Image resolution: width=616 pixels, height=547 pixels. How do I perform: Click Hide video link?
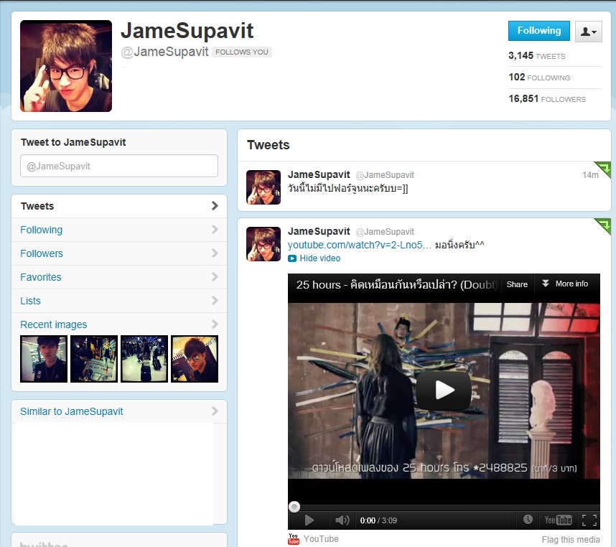[x=319, y=258]
